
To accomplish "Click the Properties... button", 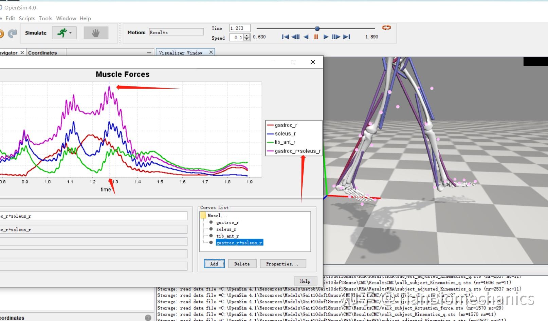I will coord(282,264).
